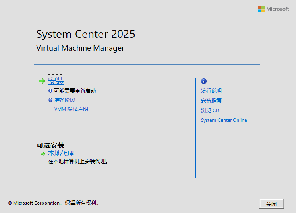The height and width of the screenshot is (213, 296).
Task: Click the System Center 2025 title
Action: [85, 35]
